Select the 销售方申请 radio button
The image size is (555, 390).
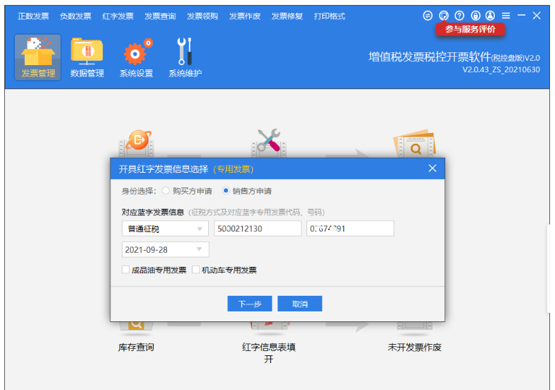[225, 191]
